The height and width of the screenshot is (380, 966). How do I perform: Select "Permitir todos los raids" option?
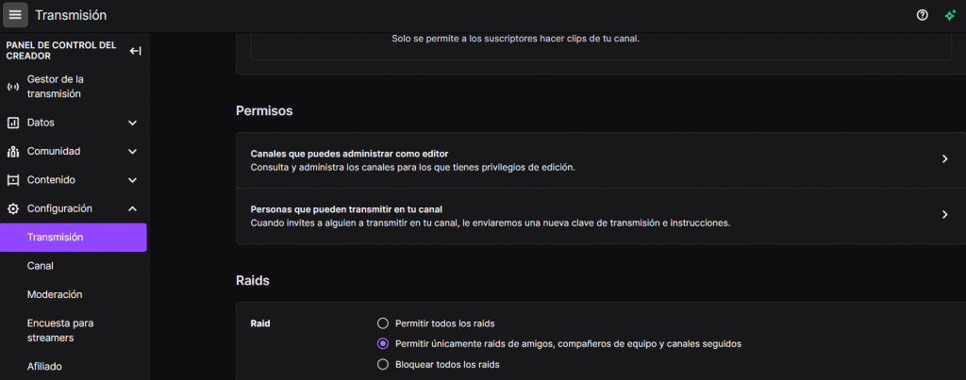[383, 323]
